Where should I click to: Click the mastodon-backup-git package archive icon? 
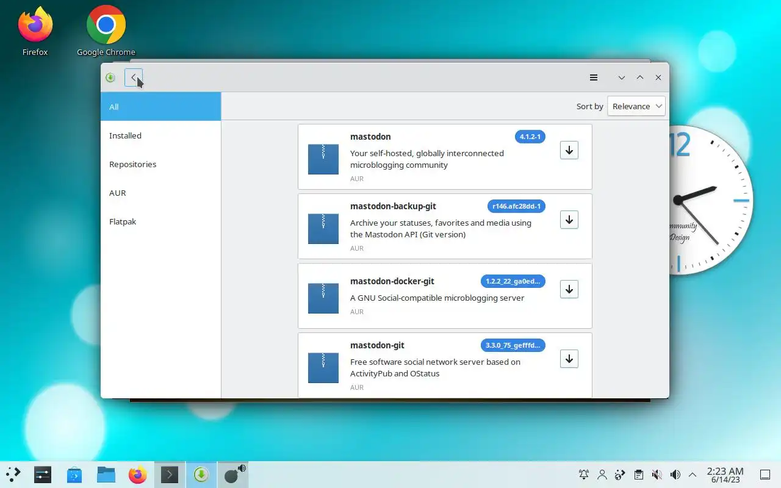(323, 229)
